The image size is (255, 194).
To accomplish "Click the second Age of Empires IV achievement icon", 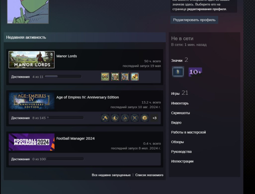I will point(115,118).
